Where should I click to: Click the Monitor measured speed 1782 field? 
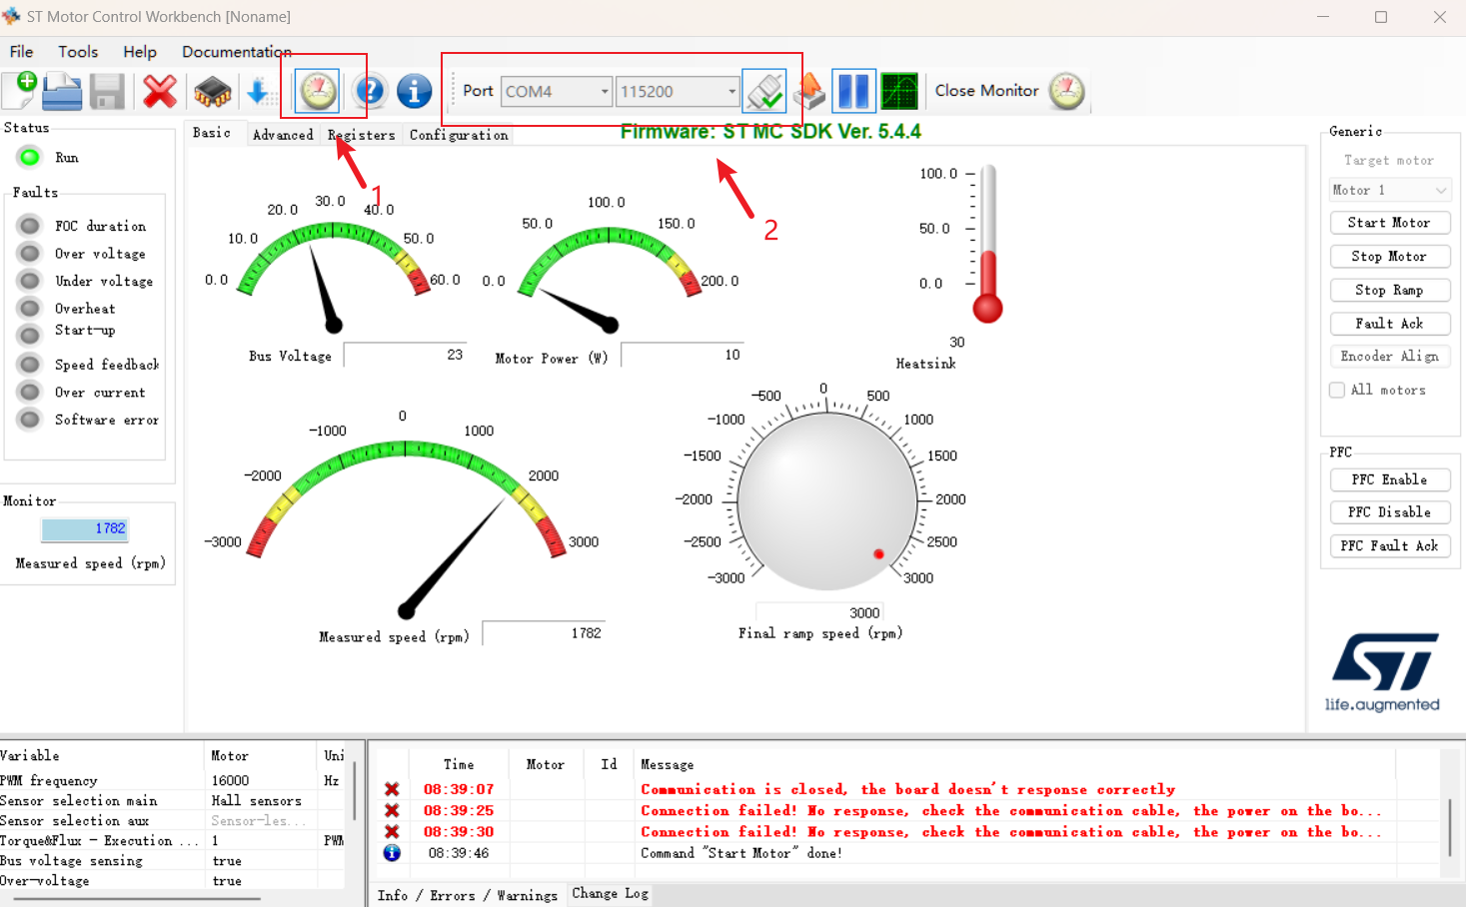pos(86,528)
